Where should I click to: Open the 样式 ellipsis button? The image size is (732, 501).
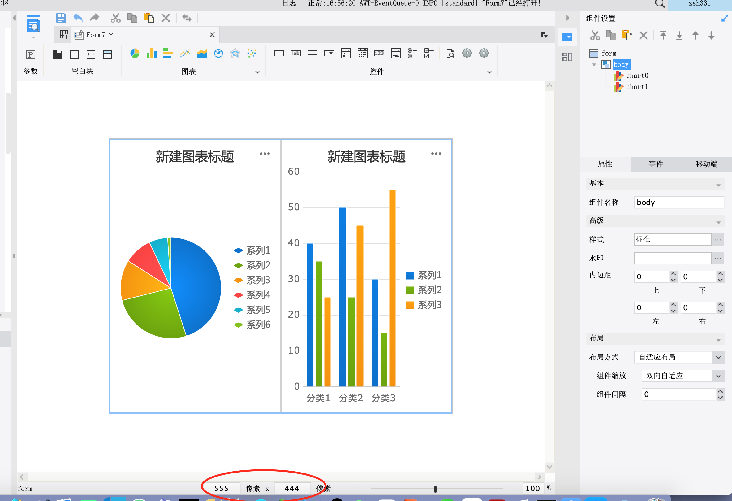[718, 240]
